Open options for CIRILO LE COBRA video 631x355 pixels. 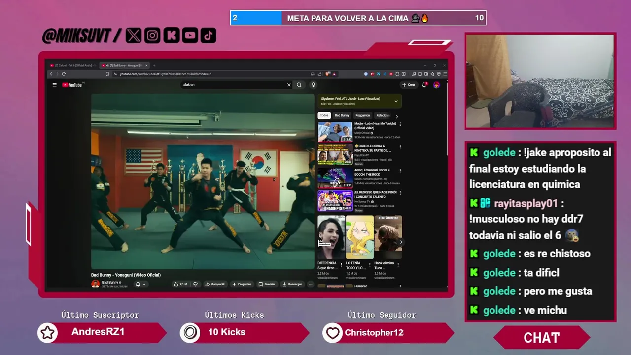[400, 147]
